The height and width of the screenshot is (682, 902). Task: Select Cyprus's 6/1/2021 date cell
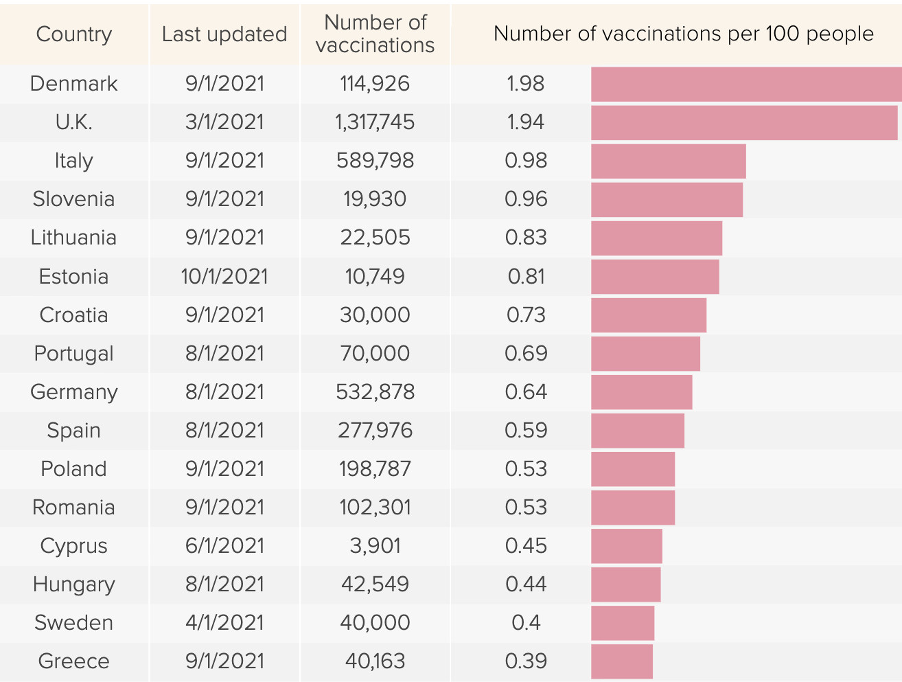[224, 546]
